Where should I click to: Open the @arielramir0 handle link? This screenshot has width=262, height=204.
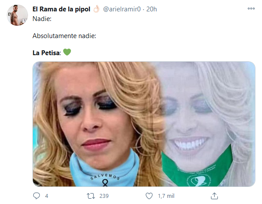(122, 9)
